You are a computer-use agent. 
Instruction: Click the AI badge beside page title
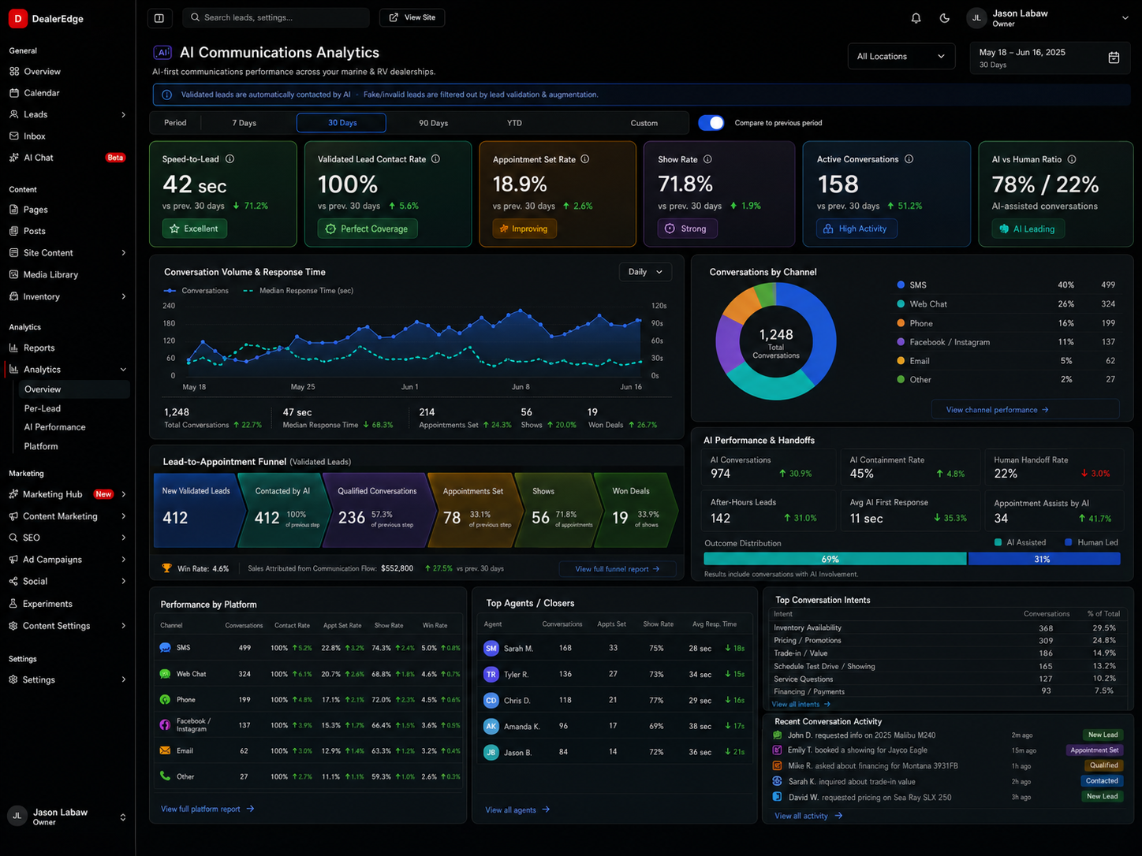[162, 53]
